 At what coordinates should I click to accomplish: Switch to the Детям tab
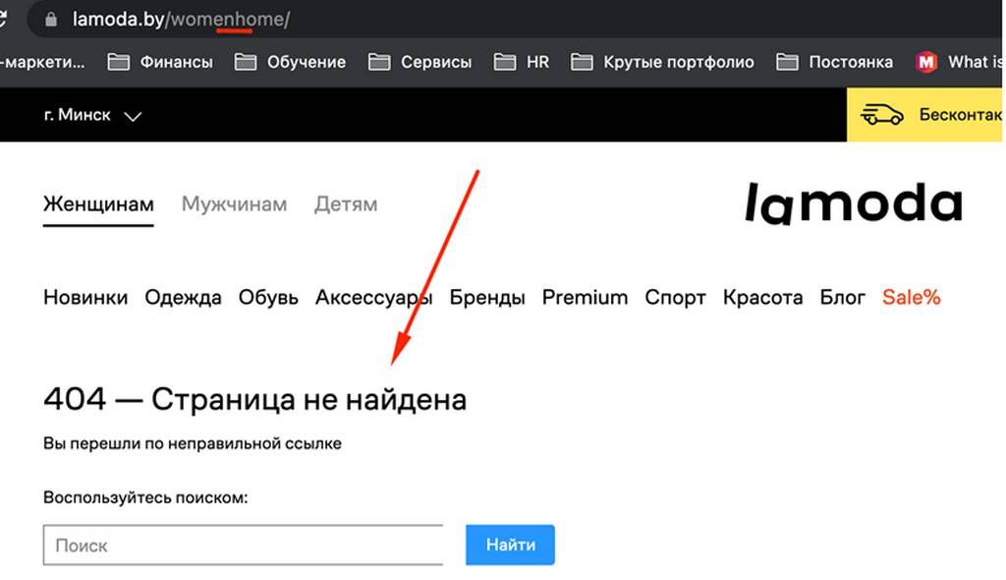(346, 204)
